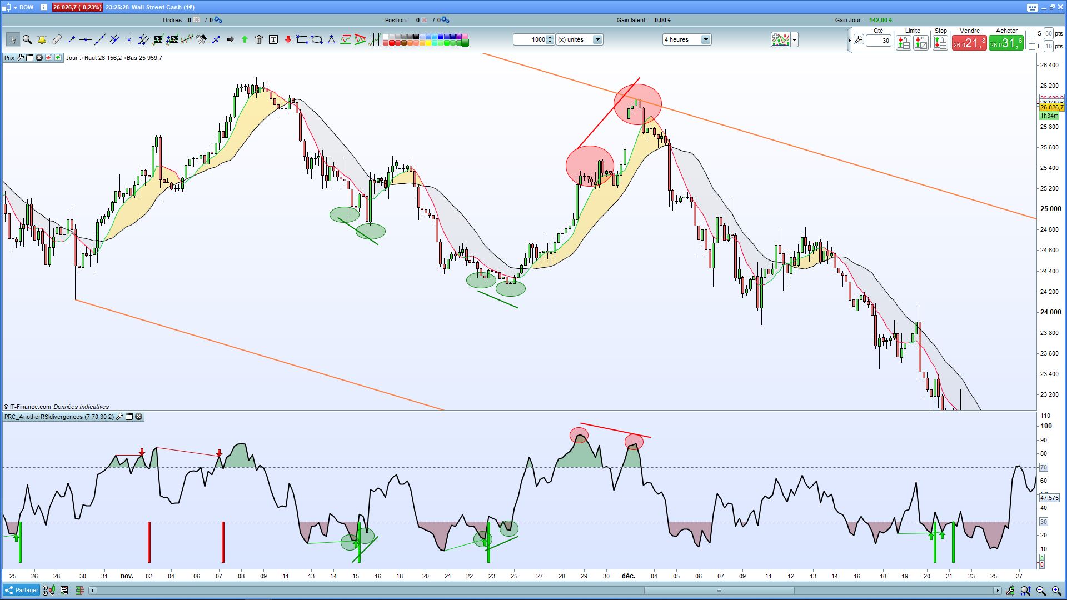
Task: Open the 4 heures timeframe dropdown
Action: (x=705, y=39)
